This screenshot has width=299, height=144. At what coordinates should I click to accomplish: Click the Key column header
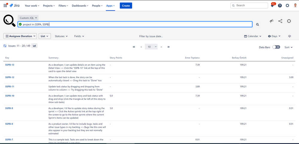(x=7, y=58)
